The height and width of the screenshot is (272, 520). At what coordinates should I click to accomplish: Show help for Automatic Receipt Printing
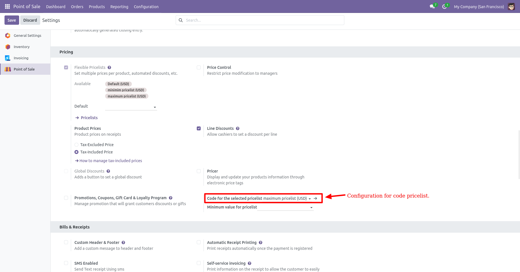[x=261, y=242]
